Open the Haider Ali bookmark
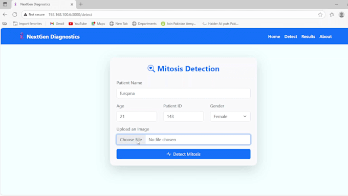The height and width of the screenshot is (196, 348). coord(221,24)
